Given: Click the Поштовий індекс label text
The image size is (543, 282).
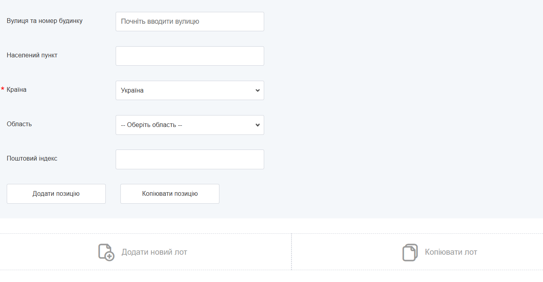Looking at the screenshot, I should 32,159.
